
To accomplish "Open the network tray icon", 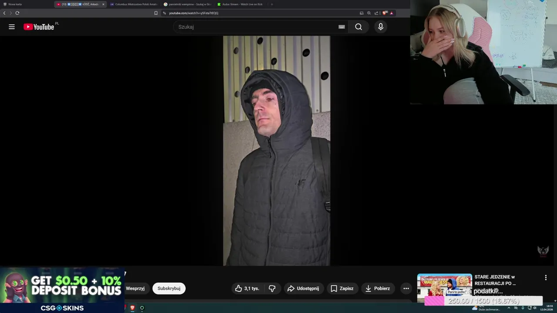I will click(529, 308).
